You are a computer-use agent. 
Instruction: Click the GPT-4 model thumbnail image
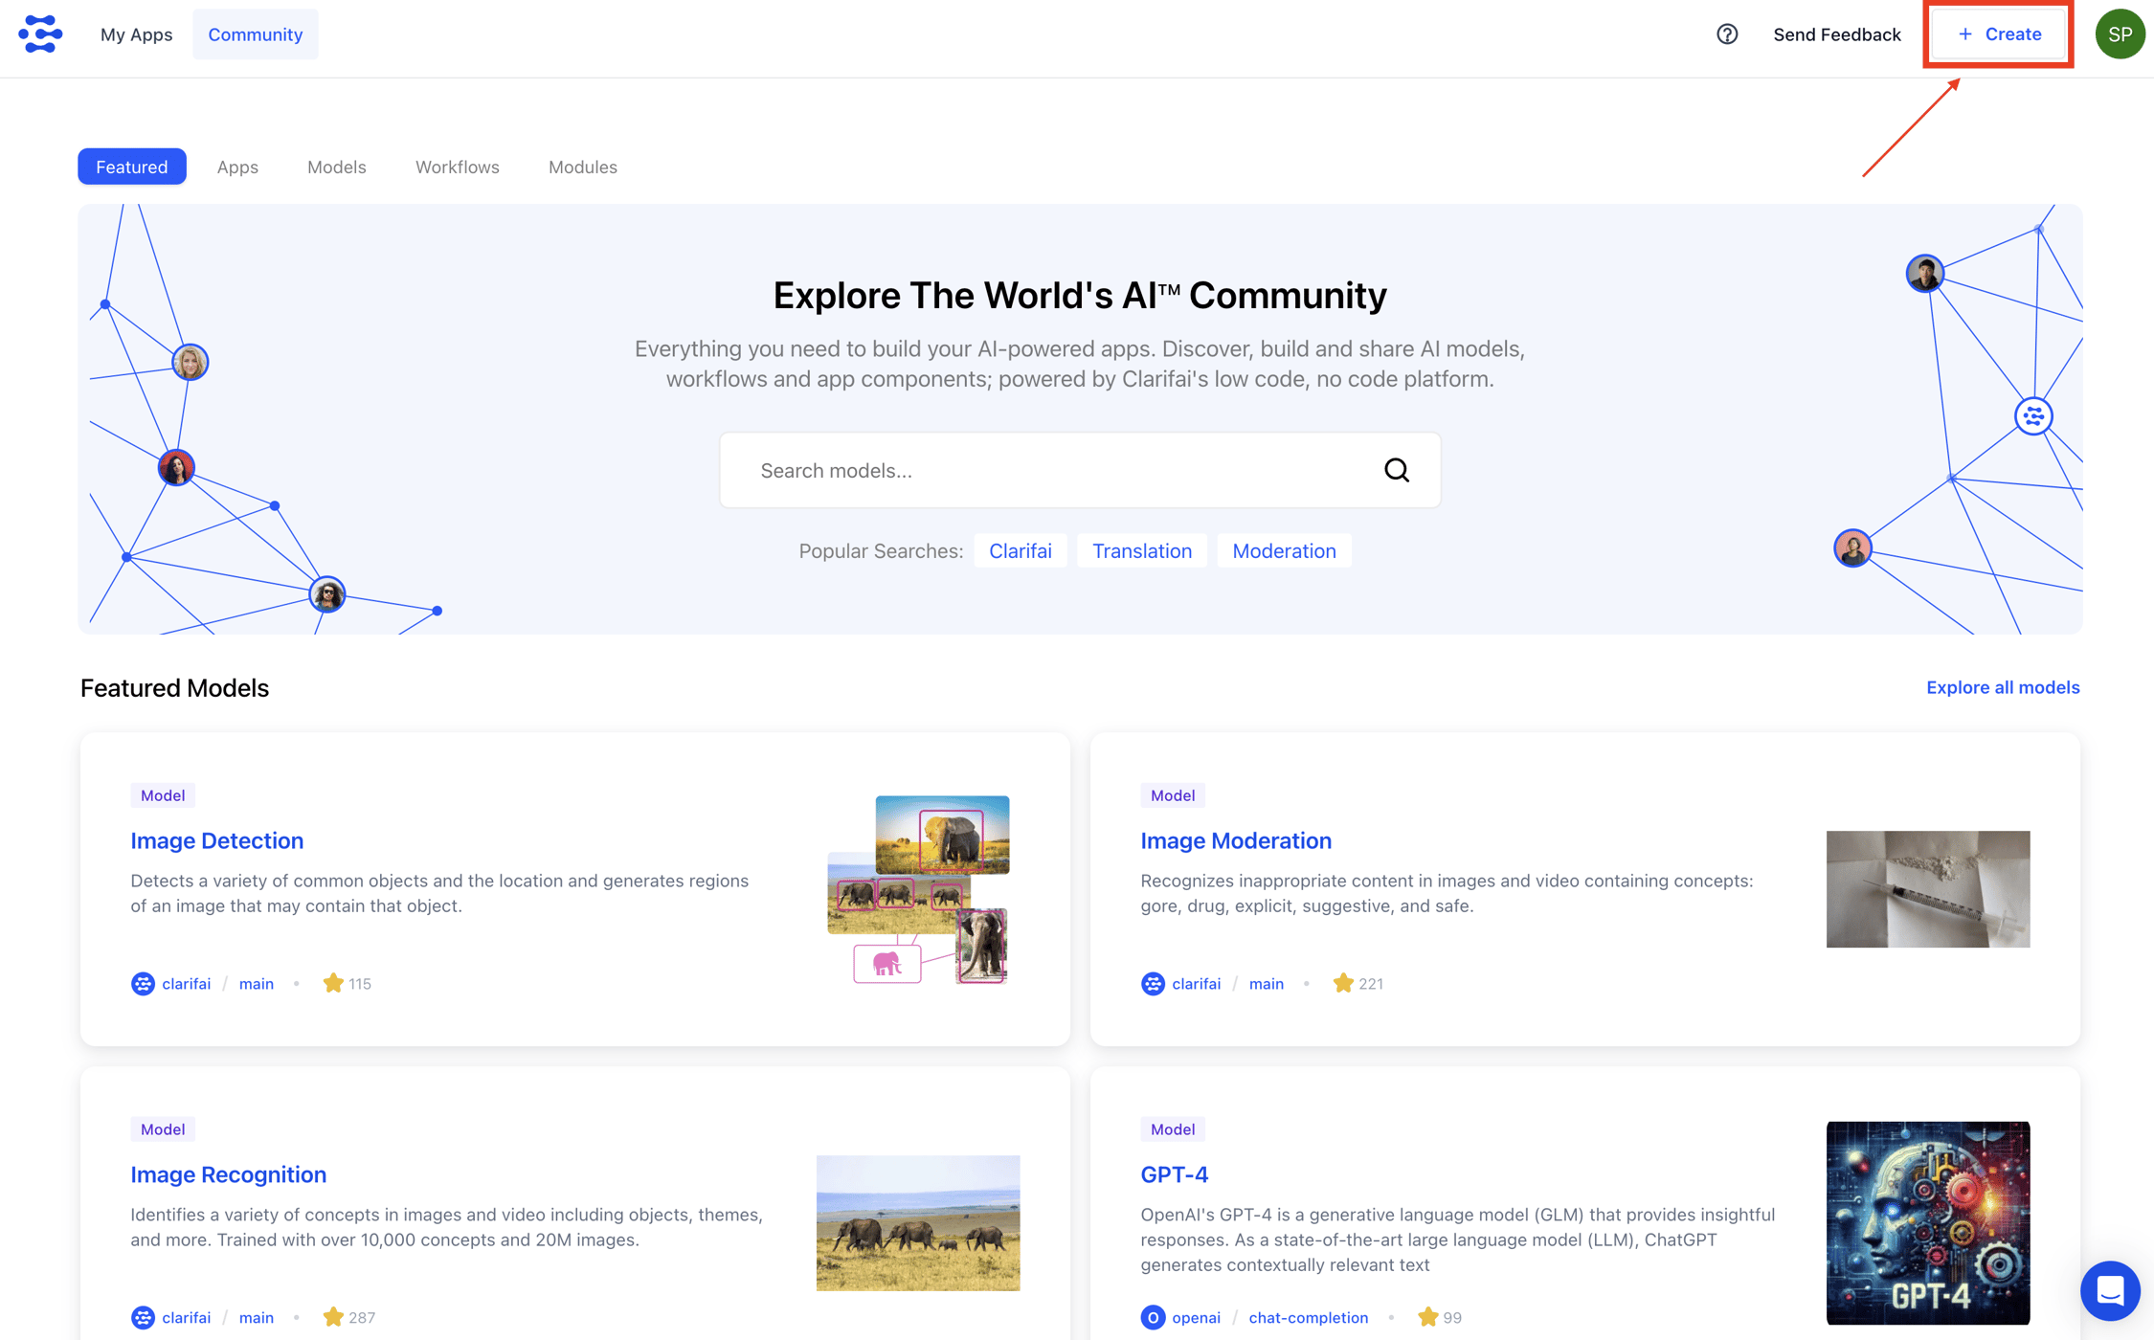pos(1927,1222)
